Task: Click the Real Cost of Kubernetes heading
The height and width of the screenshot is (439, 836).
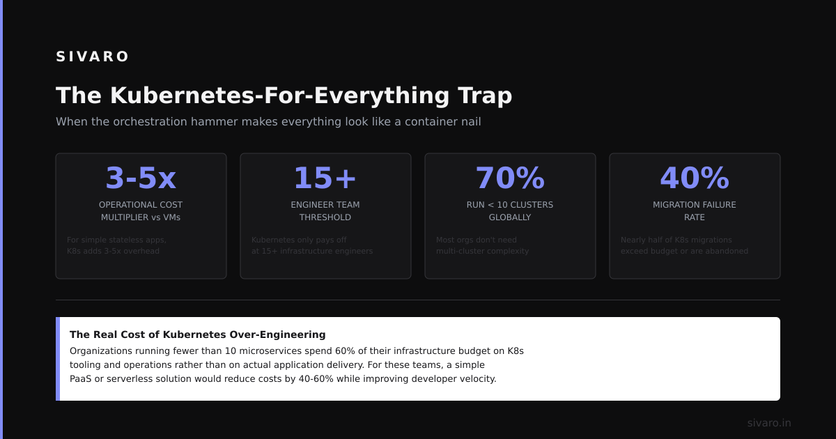Action: click(x=198, y=334)
